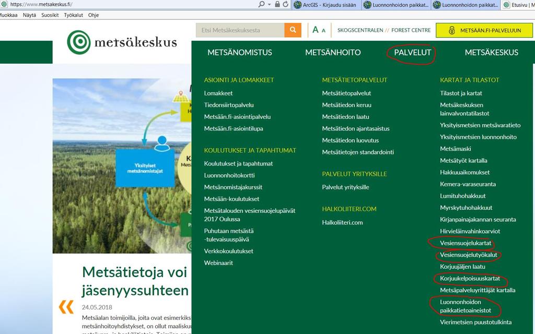Switch language to Skogscentralen
This screenshot has height=334, width=535.
click(x=360, y=30)
